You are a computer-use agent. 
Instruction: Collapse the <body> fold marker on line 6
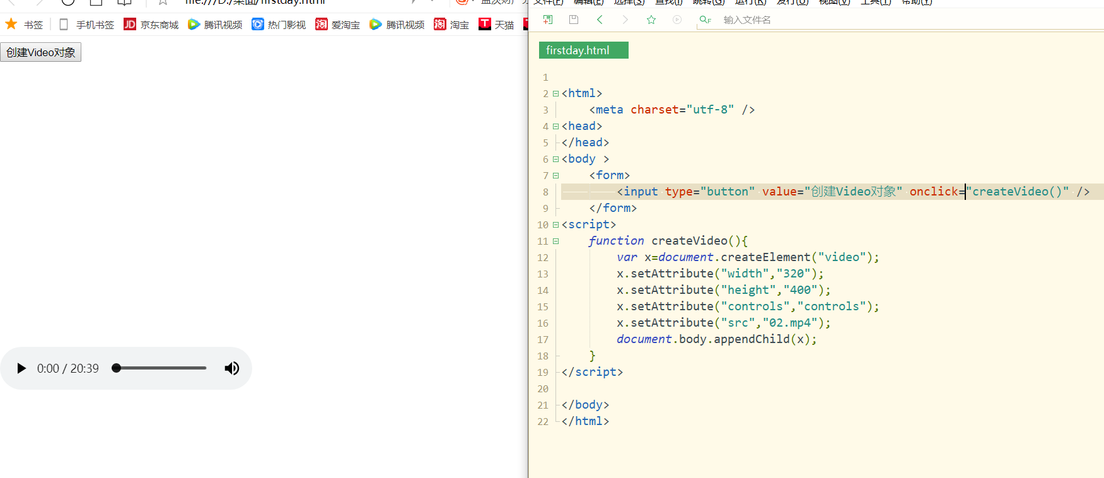[x=555, y=159]
